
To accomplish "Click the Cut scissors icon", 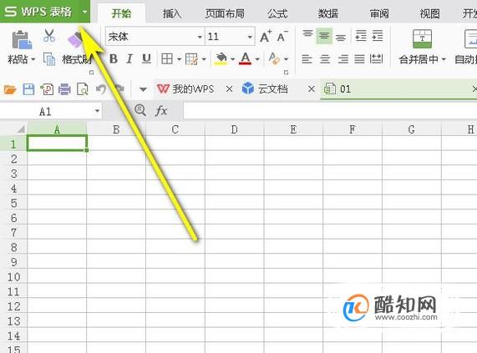I will click(x=48, y=36).
